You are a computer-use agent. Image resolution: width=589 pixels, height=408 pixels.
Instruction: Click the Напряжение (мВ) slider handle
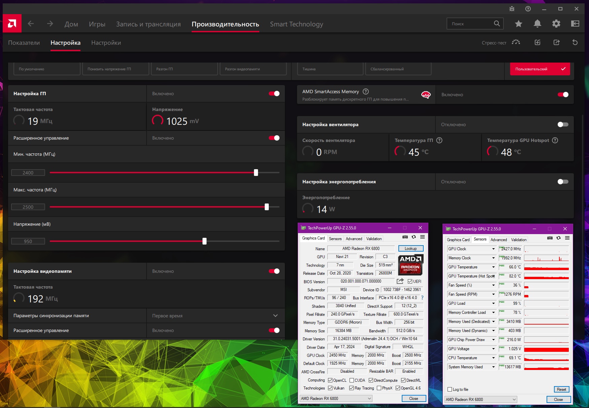pyautogui.click(x=204, y=241)
